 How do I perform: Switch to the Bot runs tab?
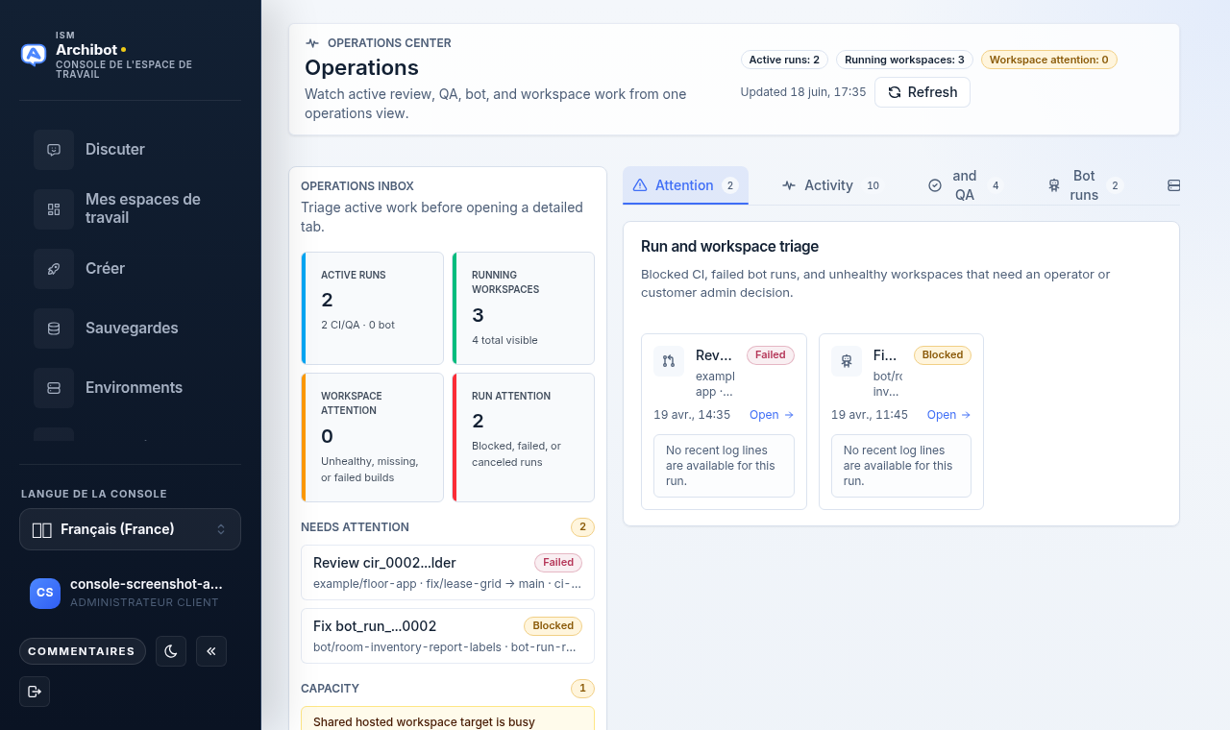click(x=1084, y=185)
